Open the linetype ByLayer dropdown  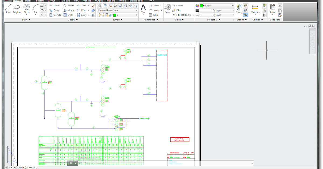coord(217,15)
